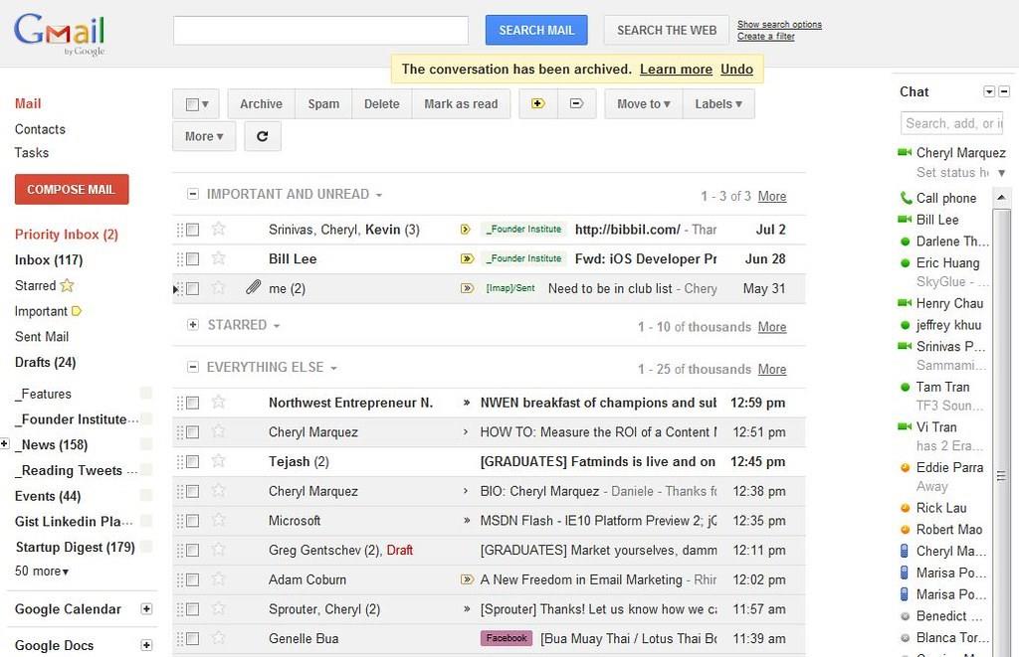1019x657 pixels.
Task: Expand Google Calendar with plus icon
Action: pos(146,609)
